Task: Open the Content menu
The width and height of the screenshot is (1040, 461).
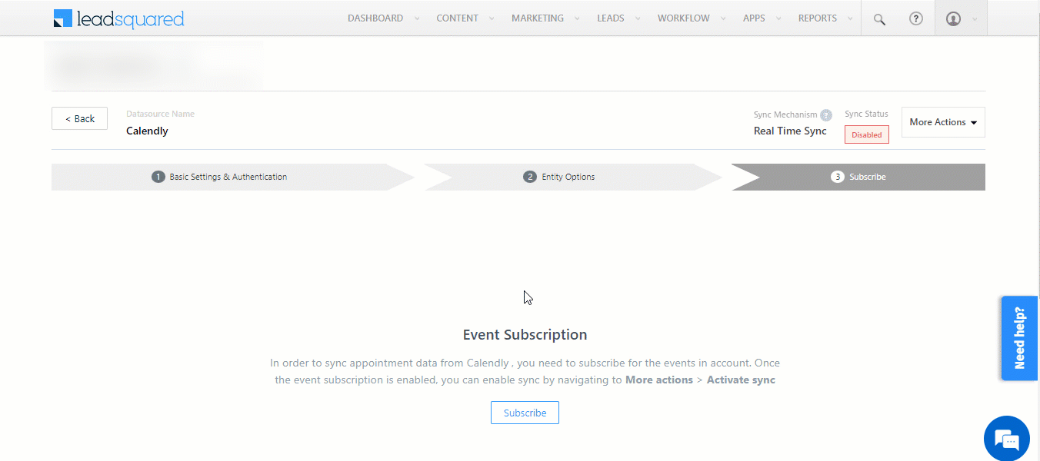Action: click(457, 18)
